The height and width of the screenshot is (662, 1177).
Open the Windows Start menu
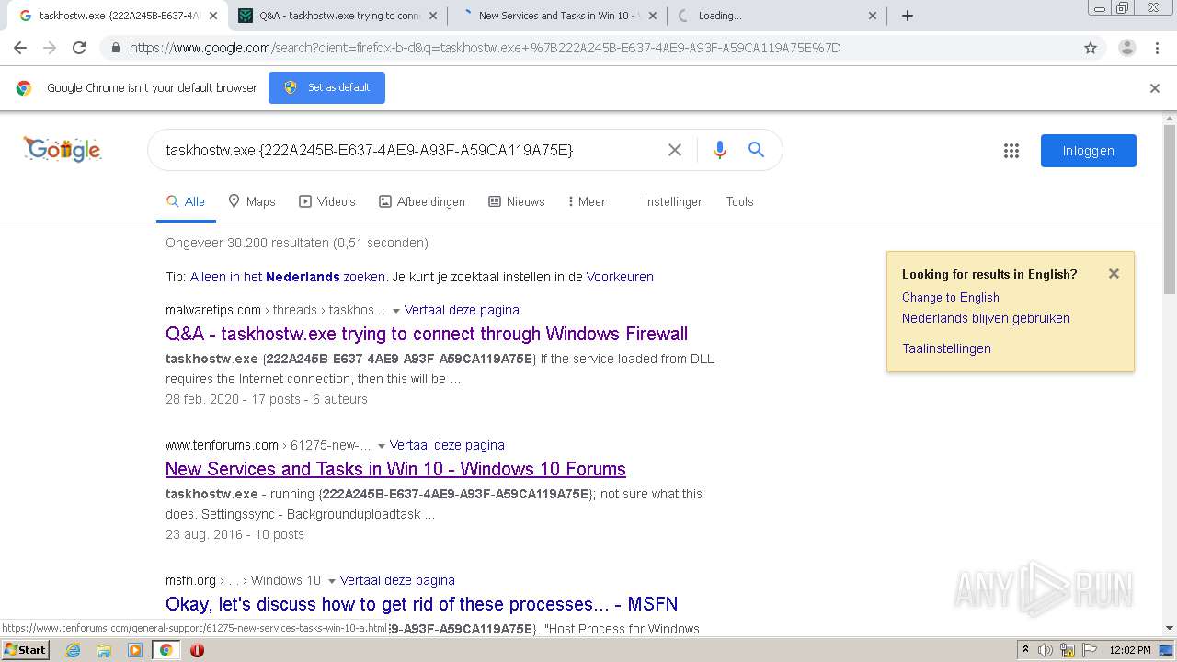(25, 650)
